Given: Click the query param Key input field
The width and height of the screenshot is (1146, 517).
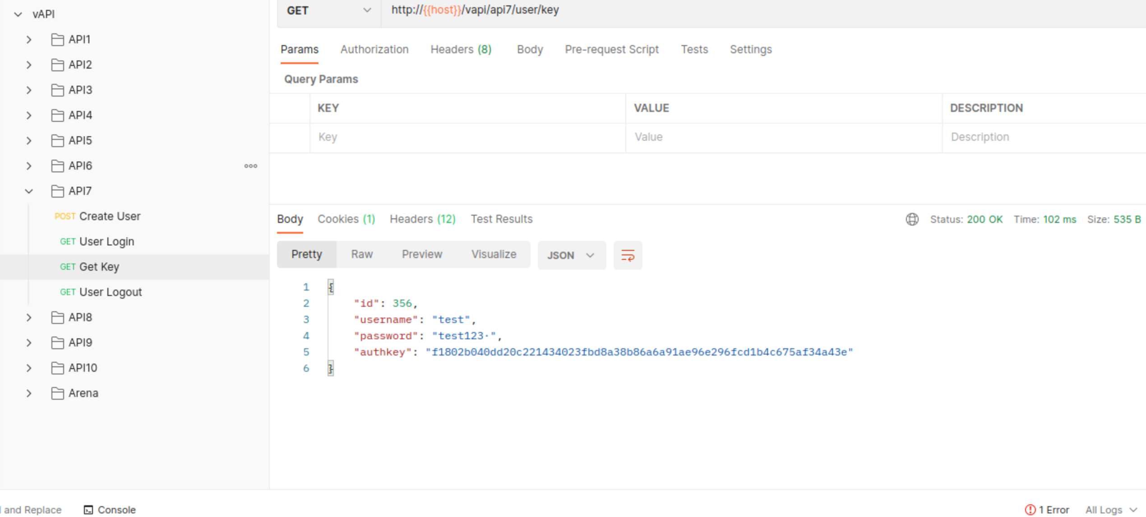Looking at the screenshot, I should [467, 137].
